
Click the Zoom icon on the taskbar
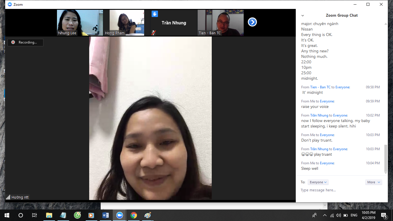(120, 215)
